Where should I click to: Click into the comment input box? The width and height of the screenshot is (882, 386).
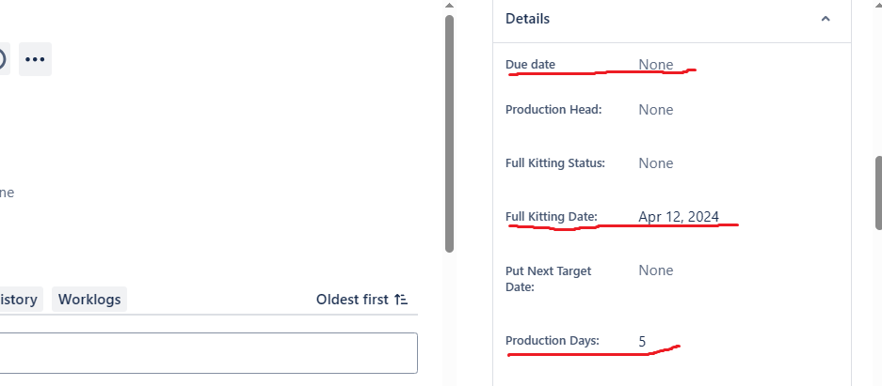(208, 353)
